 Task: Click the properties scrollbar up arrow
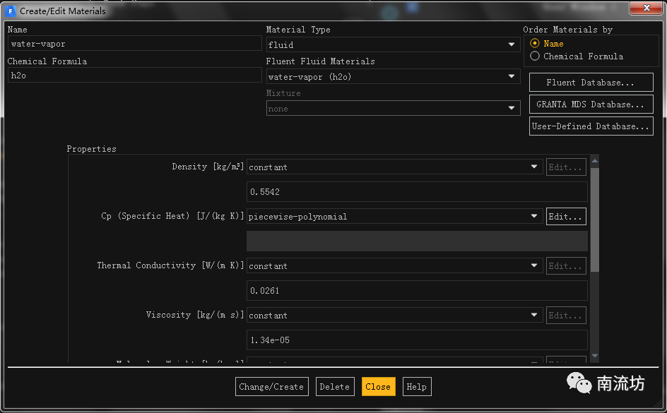(595, 161)
